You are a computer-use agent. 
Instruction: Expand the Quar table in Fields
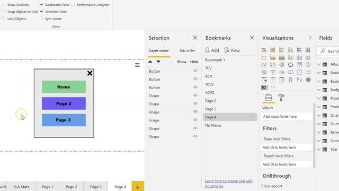click(x=319, y=116)
